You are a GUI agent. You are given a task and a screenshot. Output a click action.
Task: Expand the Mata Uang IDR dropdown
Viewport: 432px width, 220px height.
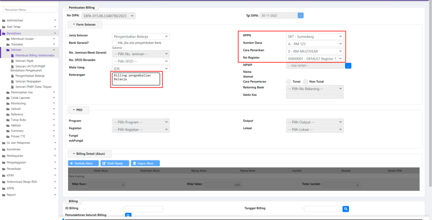[x=141, y=68]
